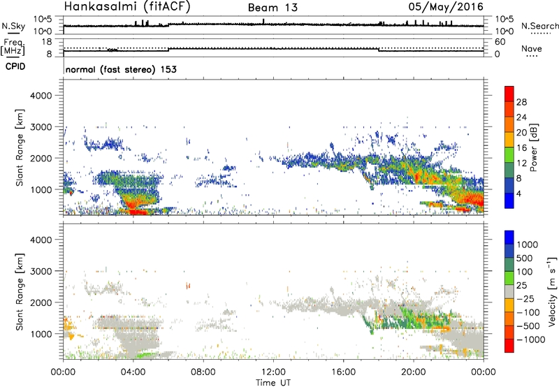The image size is (559, 387).
Task: Click the 18 tick on the frequency axis
Action: pyautogui.click(x=46, y=42)
